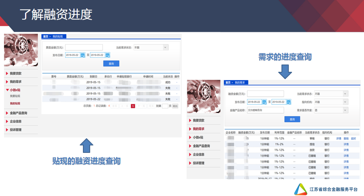This screenshot has width=364, height=196.
Task: Click the blue arrow above 贴现的融资进度查询
Action: (x=86, y=146)
